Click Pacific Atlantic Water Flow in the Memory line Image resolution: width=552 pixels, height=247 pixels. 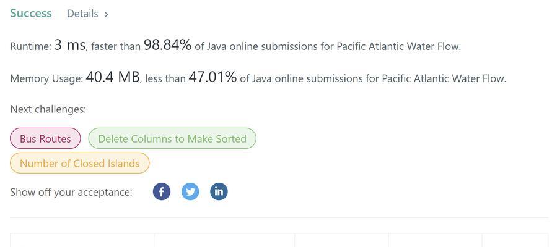point(444,78)
